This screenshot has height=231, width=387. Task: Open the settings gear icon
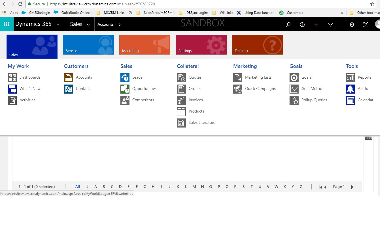352,25
